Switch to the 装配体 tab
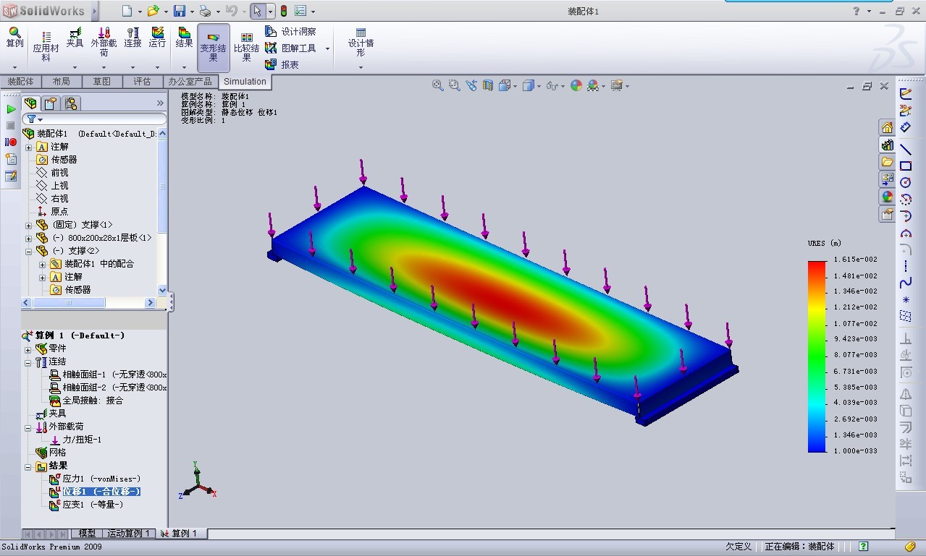Screen dimensions: 926x556 click(20, 82)
